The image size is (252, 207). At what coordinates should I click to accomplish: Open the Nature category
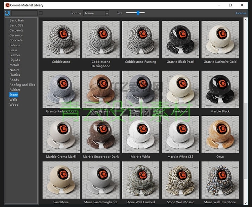click(x=14, y=70)
